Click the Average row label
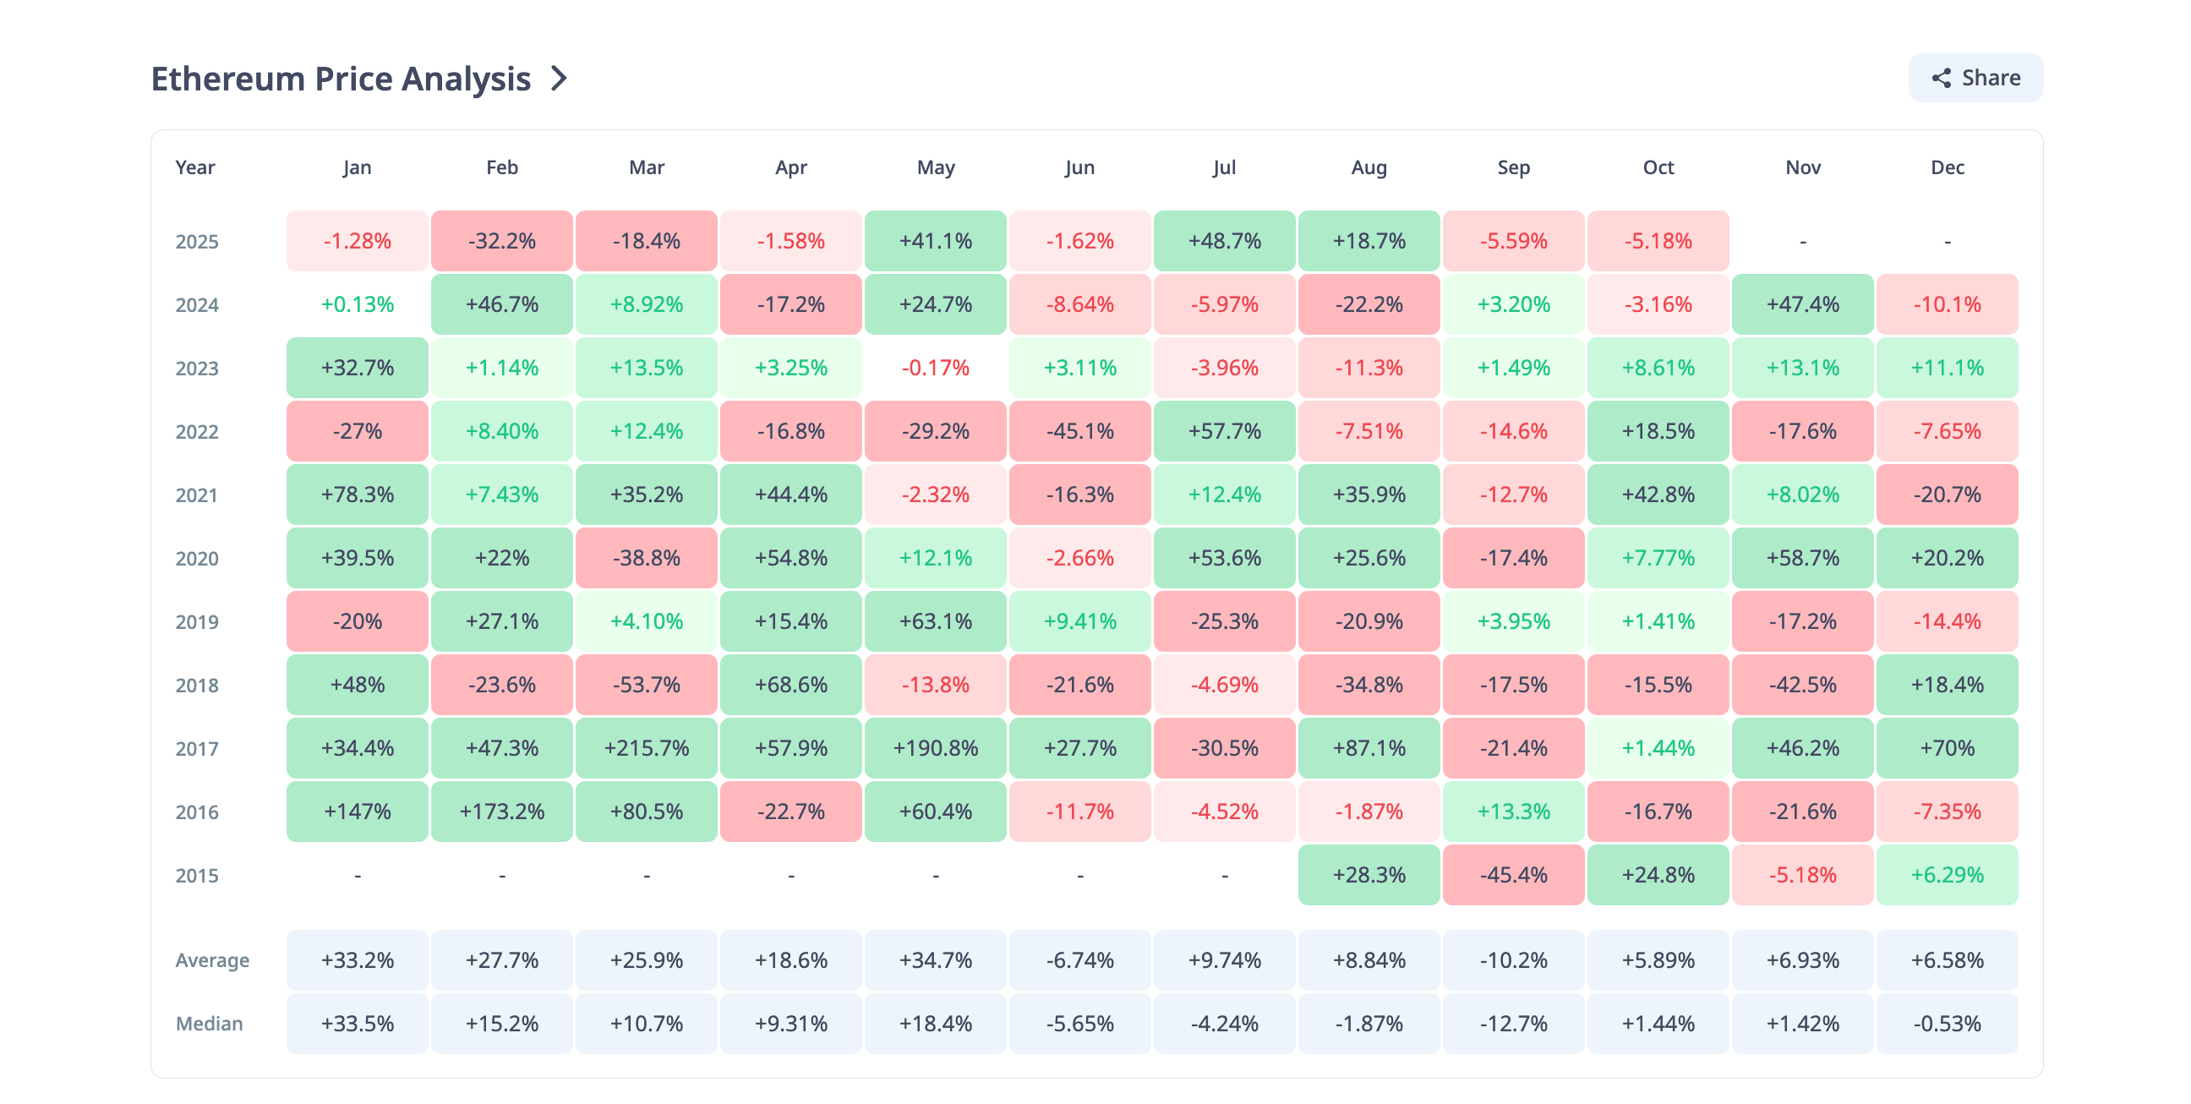Viewport: 2191px width, 1104px height. [212, 960]
